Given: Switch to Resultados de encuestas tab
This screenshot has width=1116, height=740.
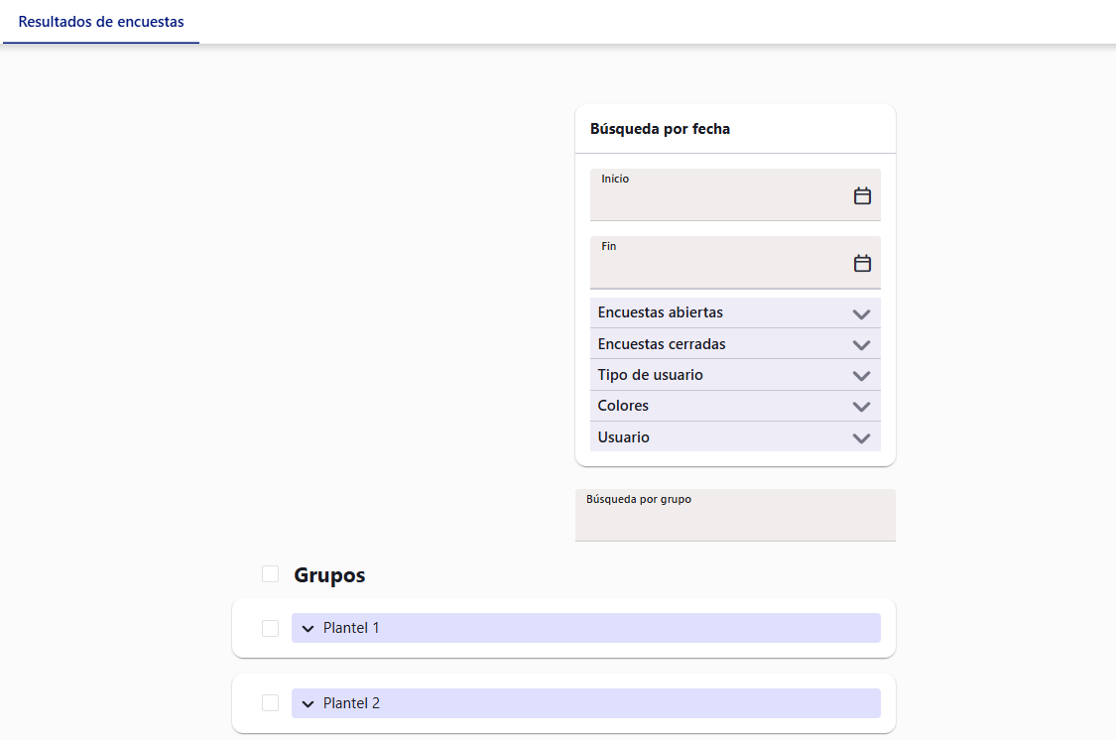Looking at the screenshot, I should tap(101, 22).
